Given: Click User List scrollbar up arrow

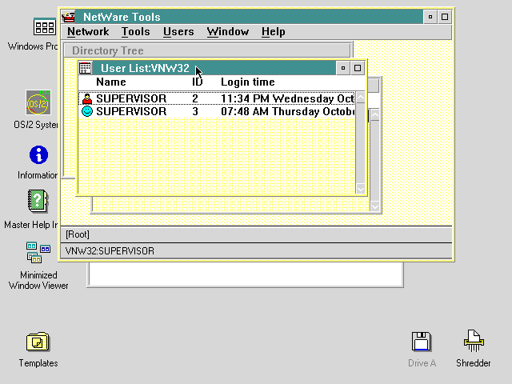Looking at the screenshot, I should point(361,98).
